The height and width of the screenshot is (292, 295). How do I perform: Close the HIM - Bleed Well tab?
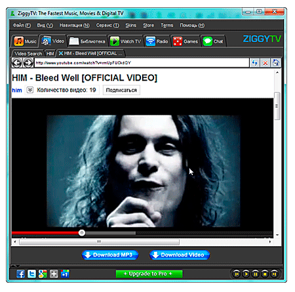(x=61, y=53)
